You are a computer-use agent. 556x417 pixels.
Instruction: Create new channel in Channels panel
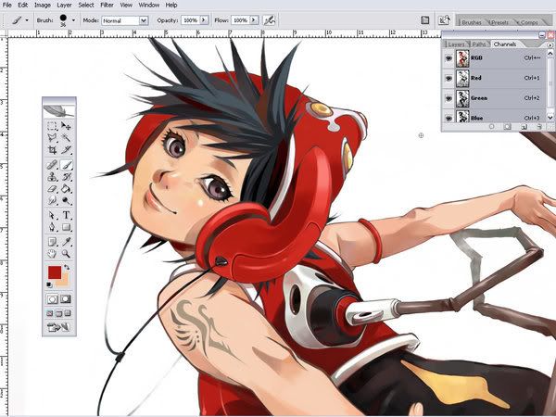(524, 127)
